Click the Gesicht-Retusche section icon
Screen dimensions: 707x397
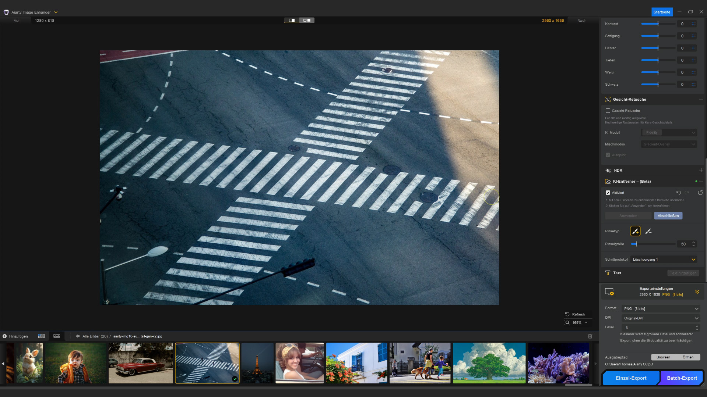608,99
